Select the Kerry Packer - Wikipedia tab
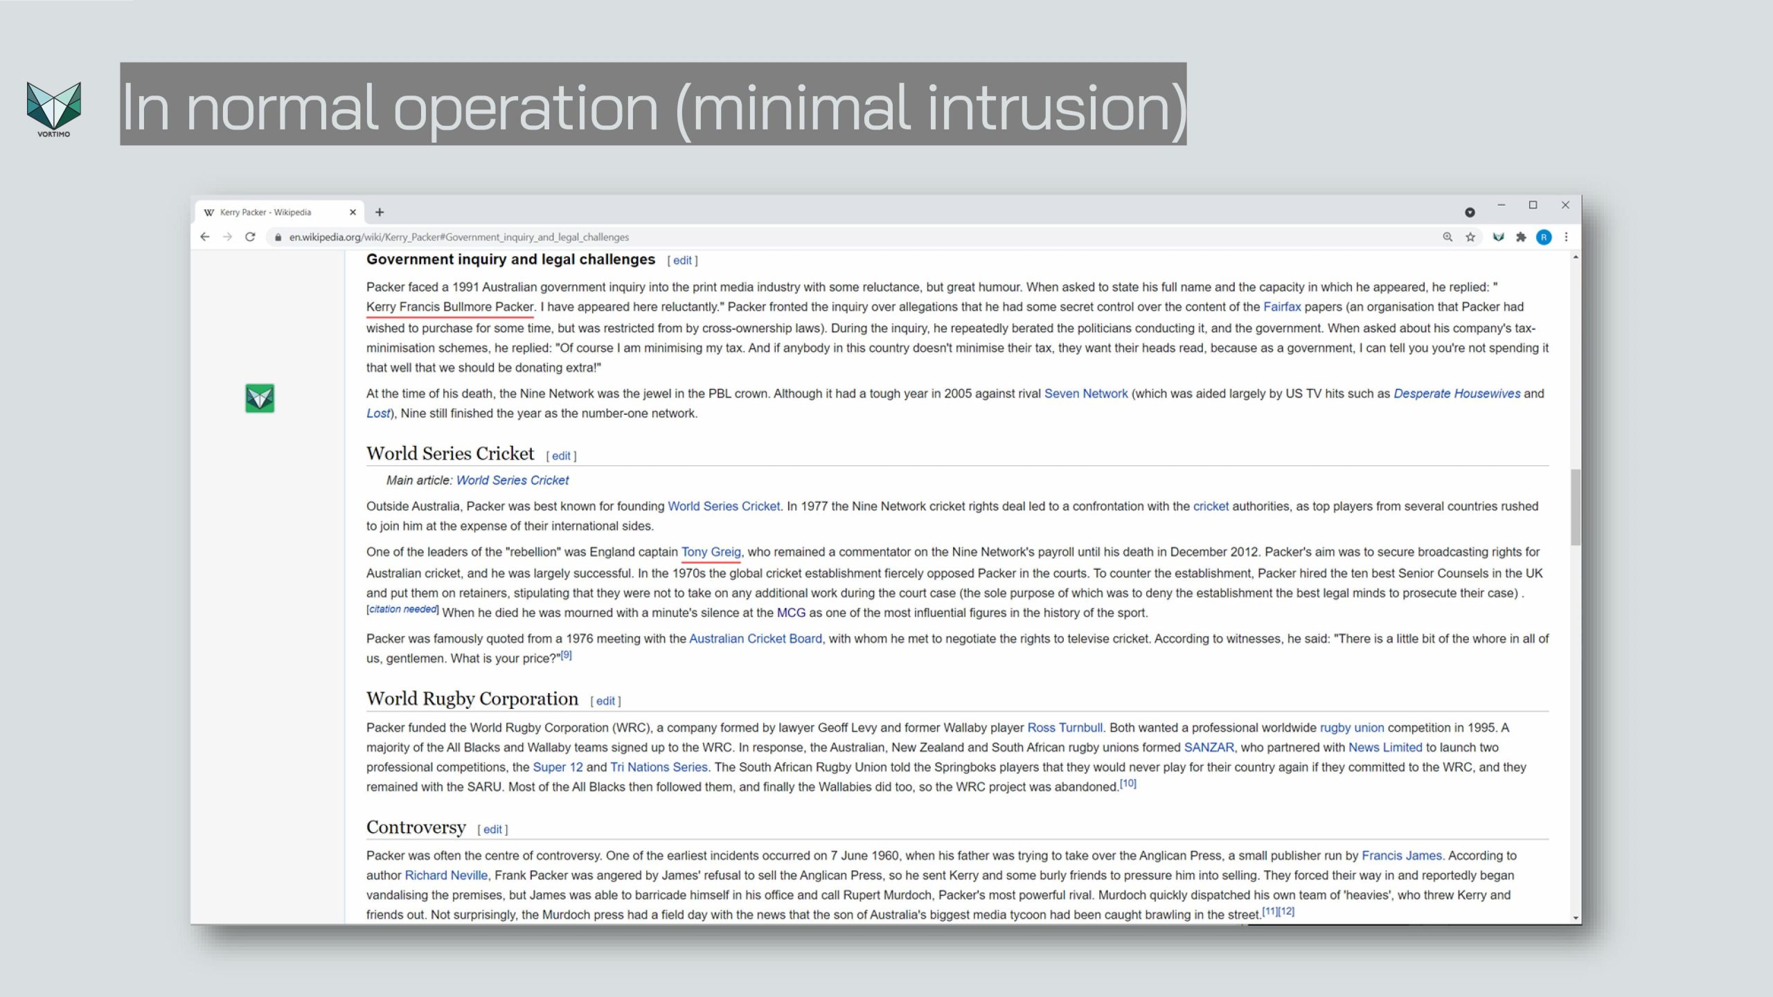Image resolution: width=1773 pixels, height=997 pixels. (x=279, y=213)
